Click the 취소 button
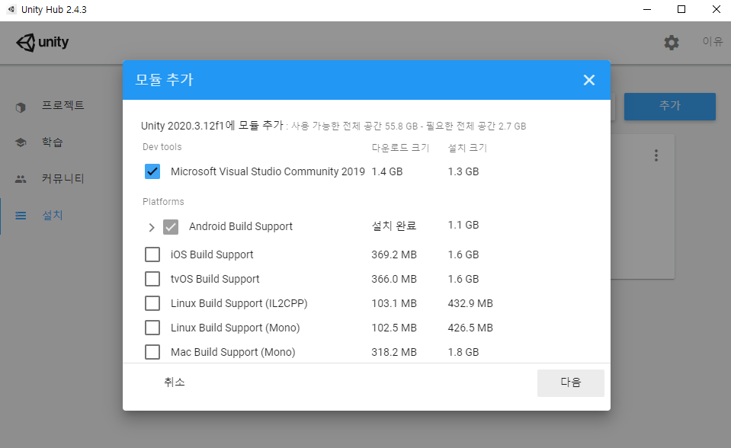 pos(175,382)
